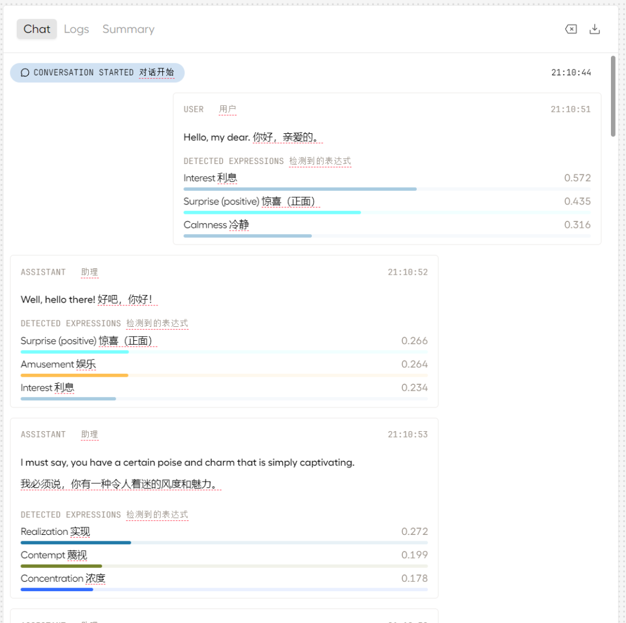Click the score value 0.234
Viewport: 626px width, 623px height.
click(414, 388)
